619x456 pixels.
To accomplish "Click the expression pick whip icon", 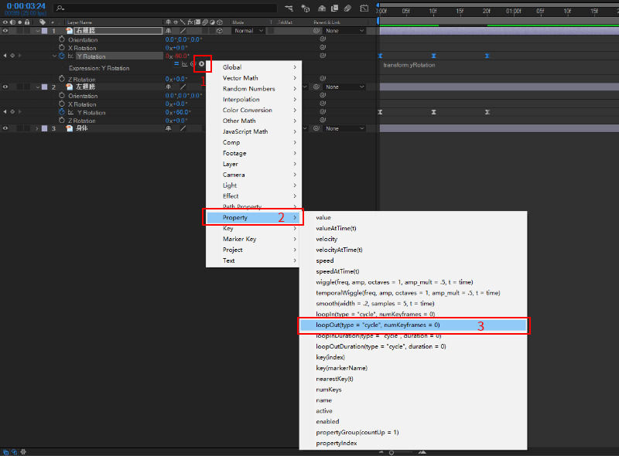I will [x=193, y=64].
